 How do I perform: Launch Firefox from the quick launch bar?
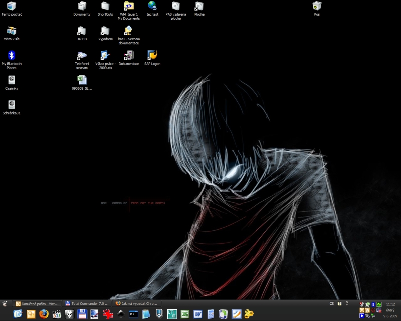pos(44,314)
